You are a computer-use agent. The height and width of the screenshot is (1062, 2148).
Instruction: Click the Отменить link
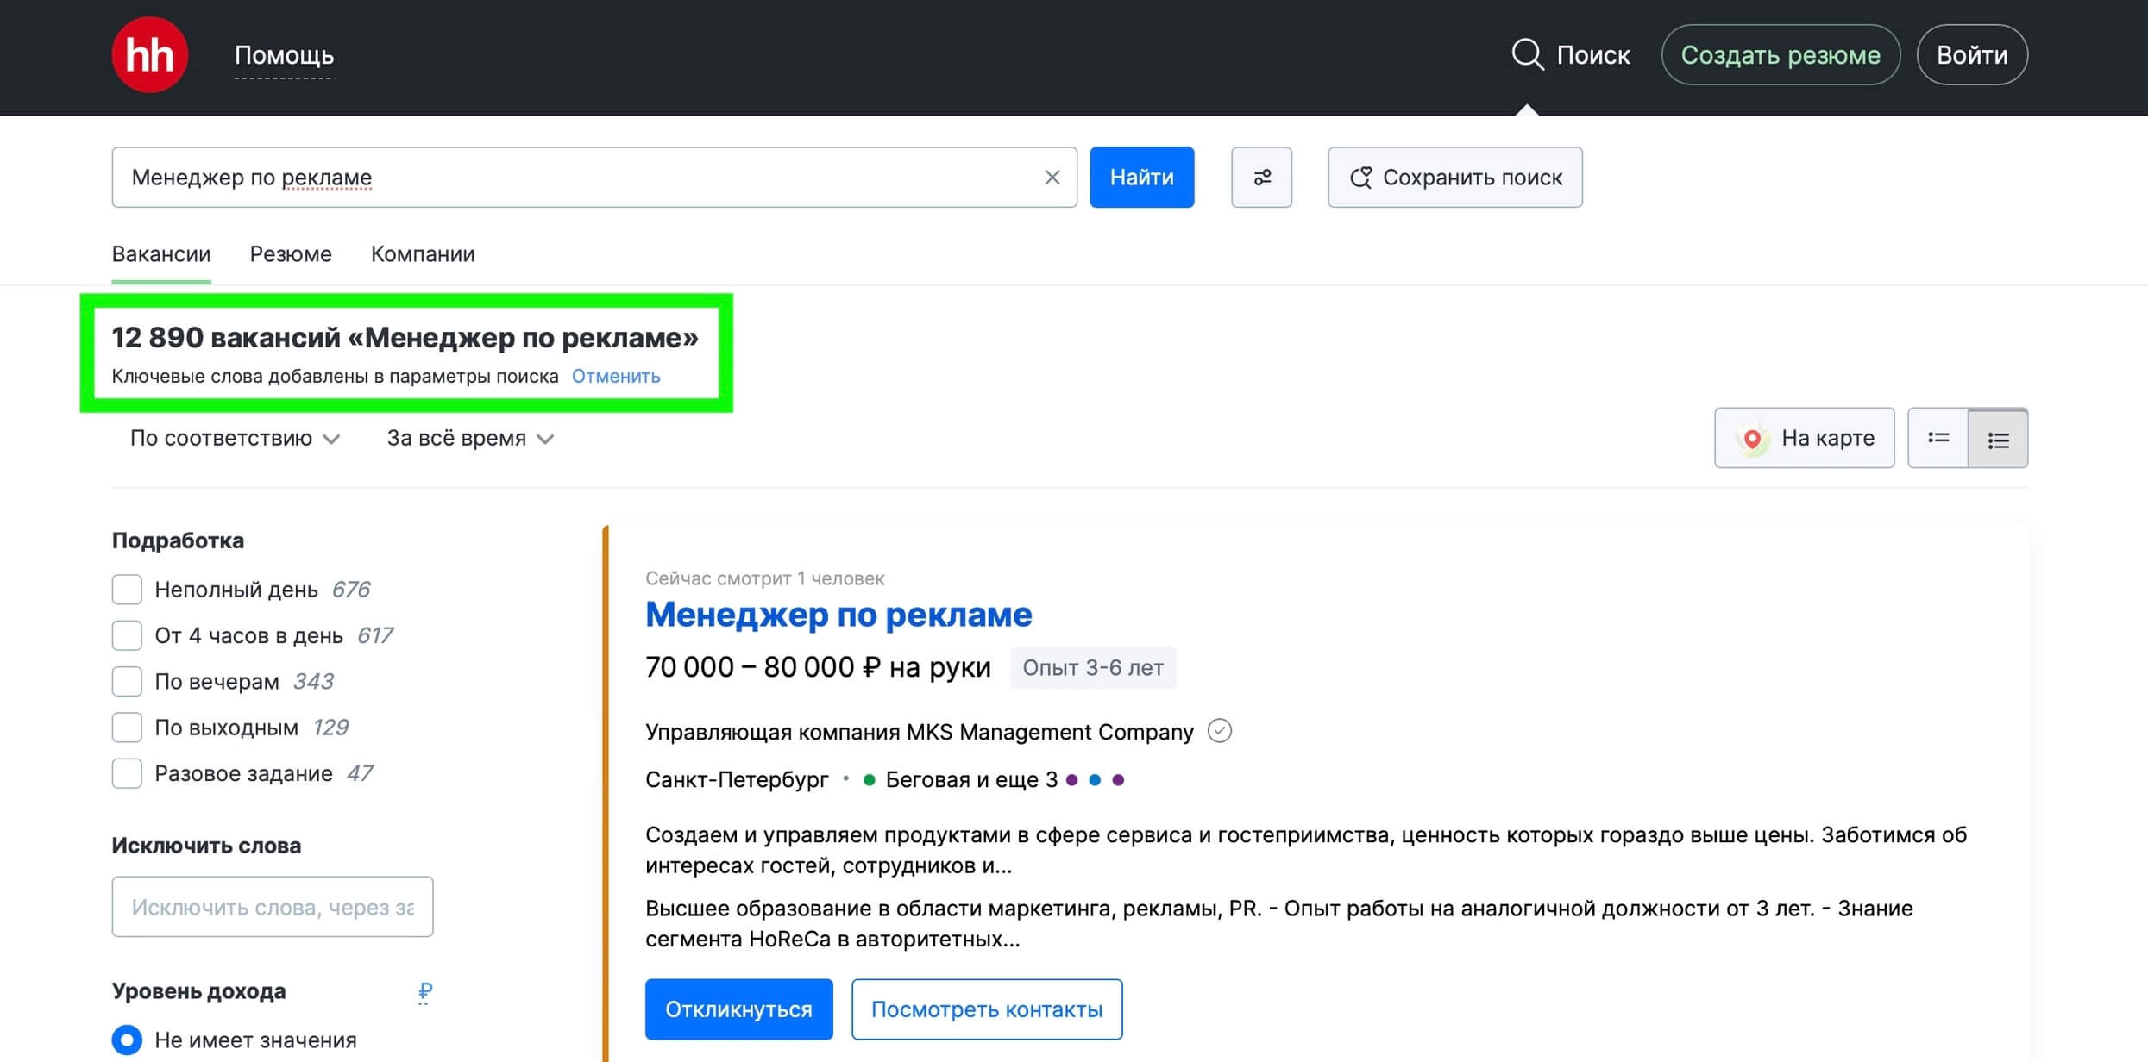tap(616, 377)
